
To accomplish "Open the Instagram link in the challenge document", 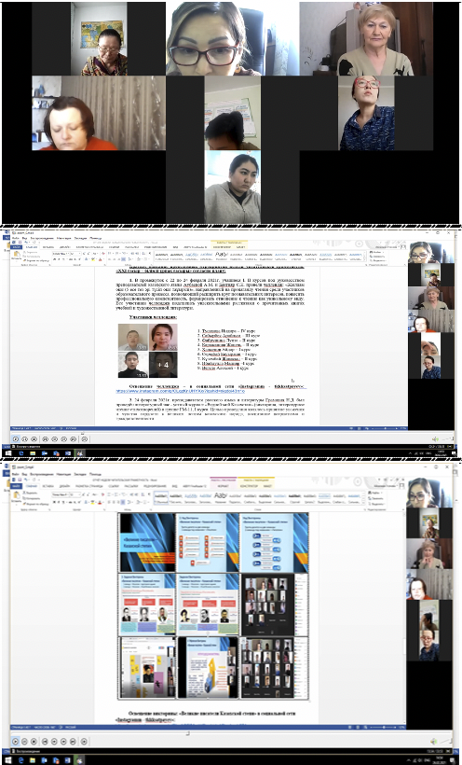I will 181,391.
